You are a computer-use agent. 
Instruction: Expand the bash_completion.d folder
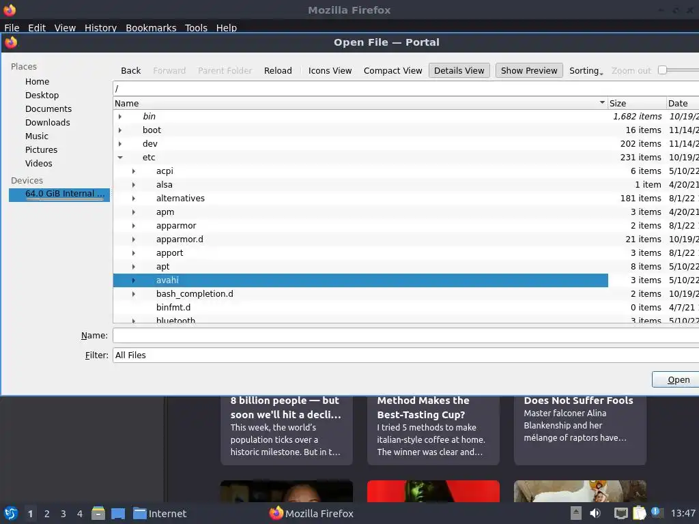click(x=133, y=294)
